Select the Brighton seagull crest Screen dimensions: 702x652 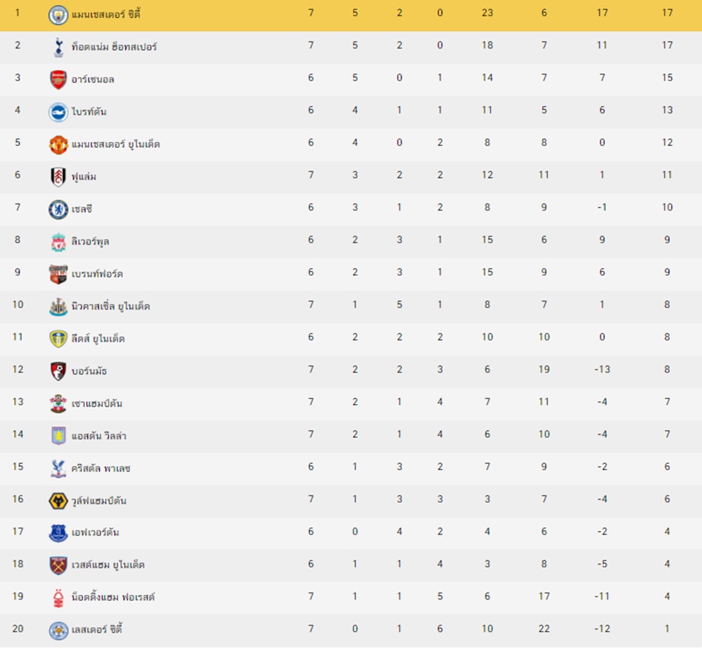(x=58, y=112)
